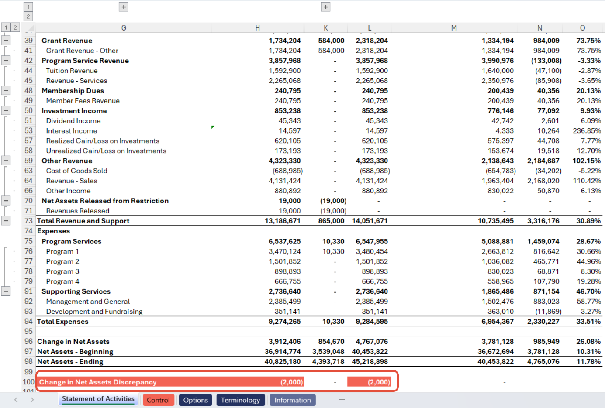The height and width of the screenshot is (408, 605).
Task: Open the Terminology sheet tab
Action: pos(240,400)
